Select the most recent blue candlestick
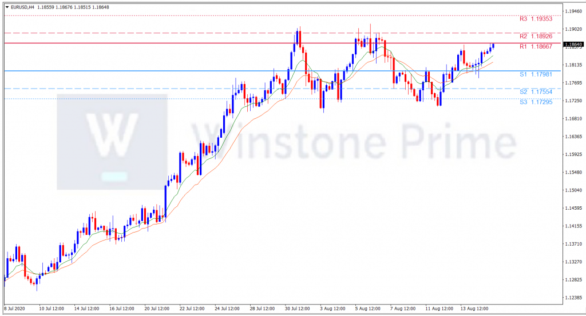This screenshot has height=316, width=586. point(493,46)
